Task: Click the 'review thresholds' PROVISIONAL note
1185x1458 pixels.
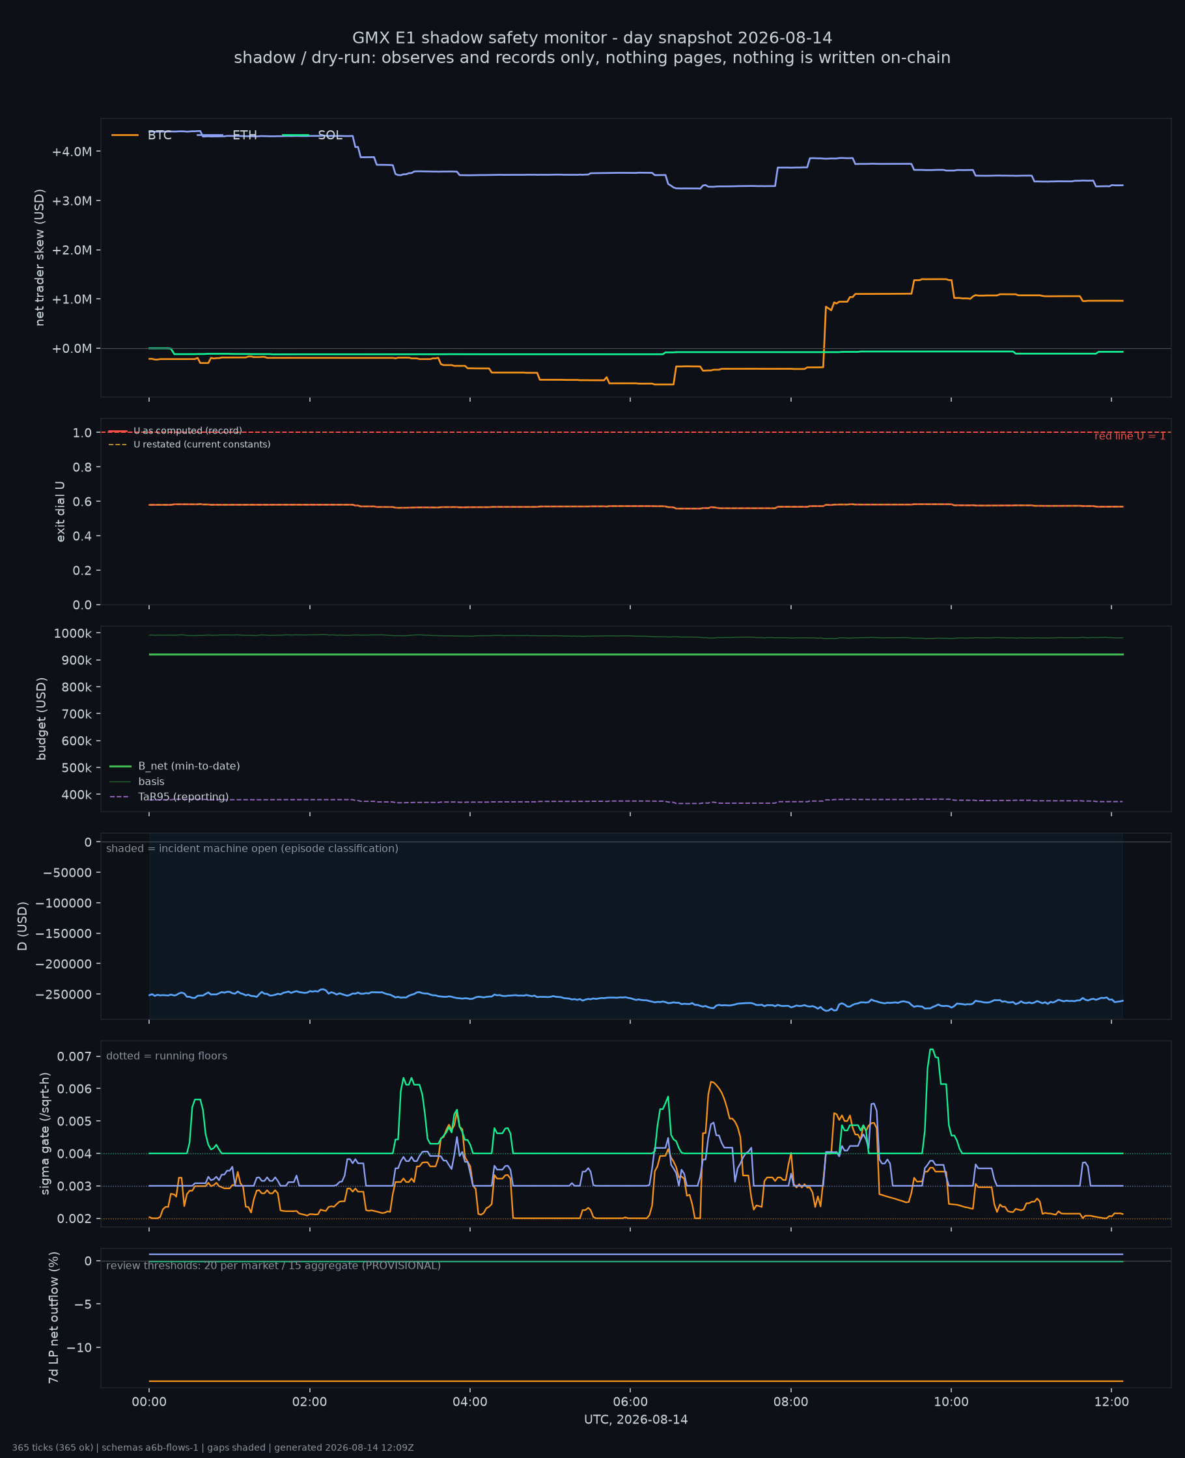Action: pyautogui.click(x=273, y=1265)
